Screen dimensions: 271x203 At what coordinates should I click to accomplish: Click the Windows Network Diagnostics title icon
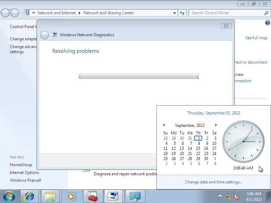tap(55, 35)
